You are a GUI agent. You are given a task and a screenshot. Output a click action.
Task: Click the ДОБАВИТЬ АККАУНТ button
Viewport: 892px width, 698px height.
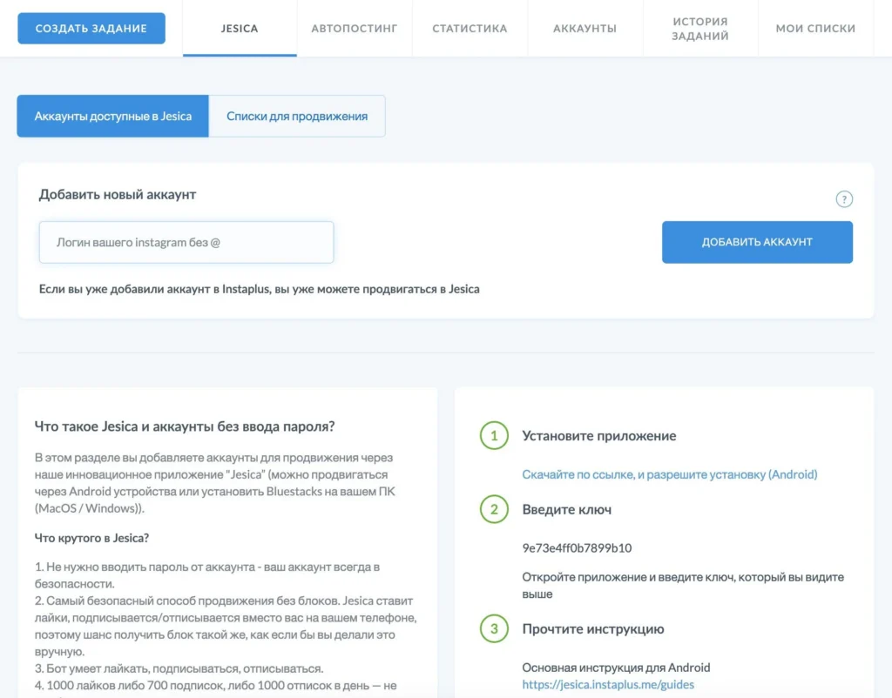[757, 242]
